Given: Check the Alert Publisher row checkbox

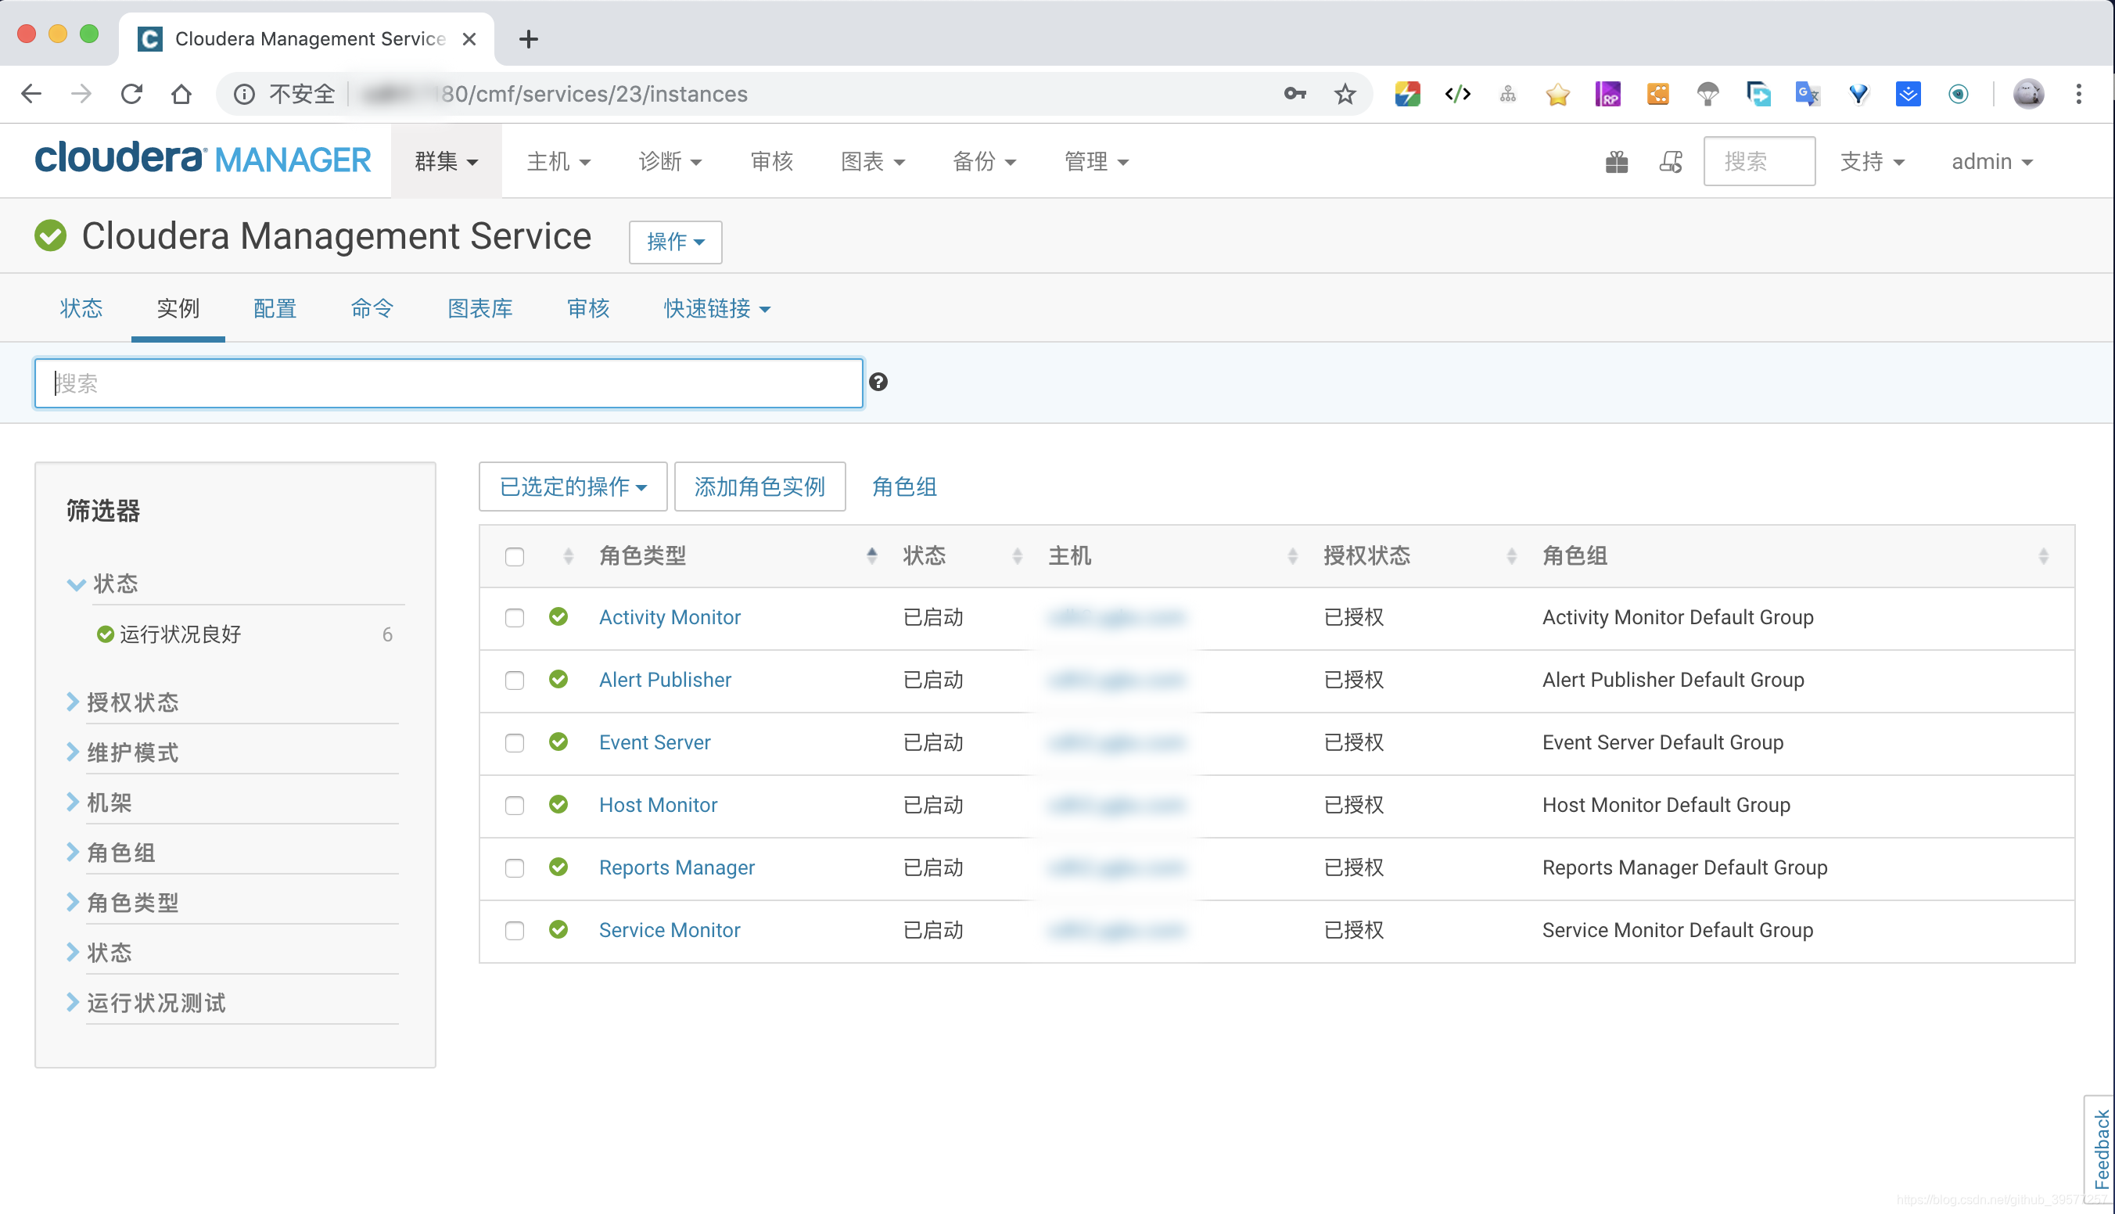Looking at the screenshot, I should point(515,681).
